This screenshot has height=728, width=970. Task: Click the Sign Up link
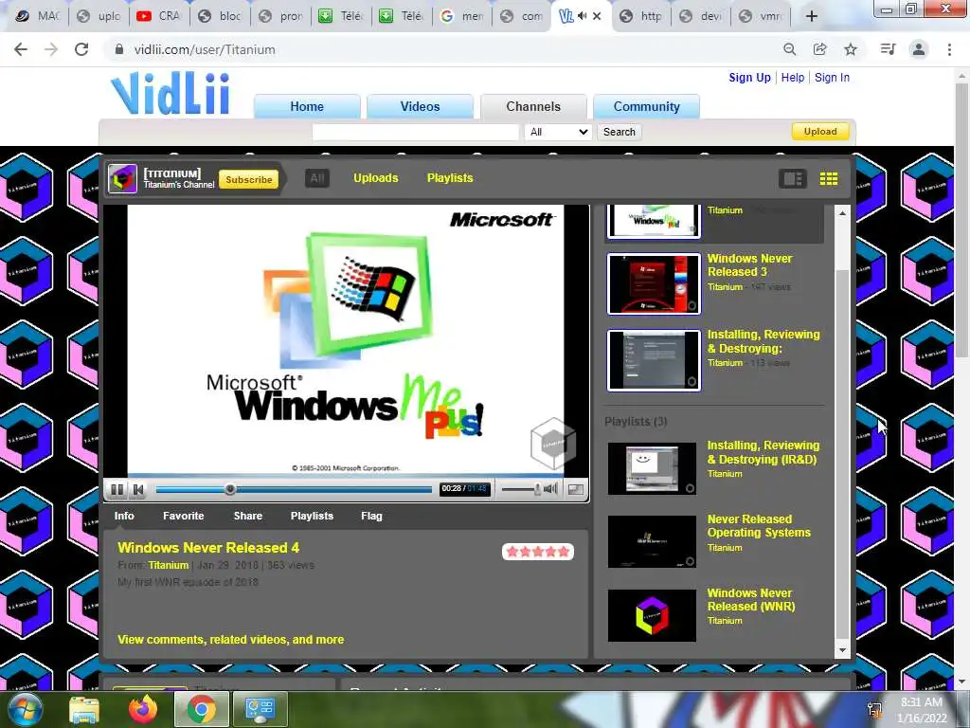click(750, 78)
